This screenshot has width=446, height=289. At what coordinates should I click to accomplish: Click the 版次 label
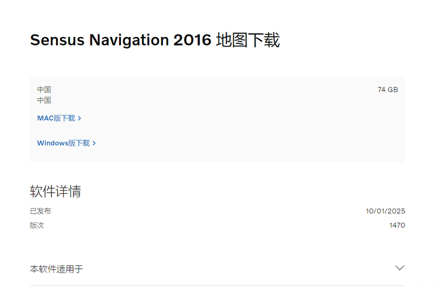tap(37, 225)
